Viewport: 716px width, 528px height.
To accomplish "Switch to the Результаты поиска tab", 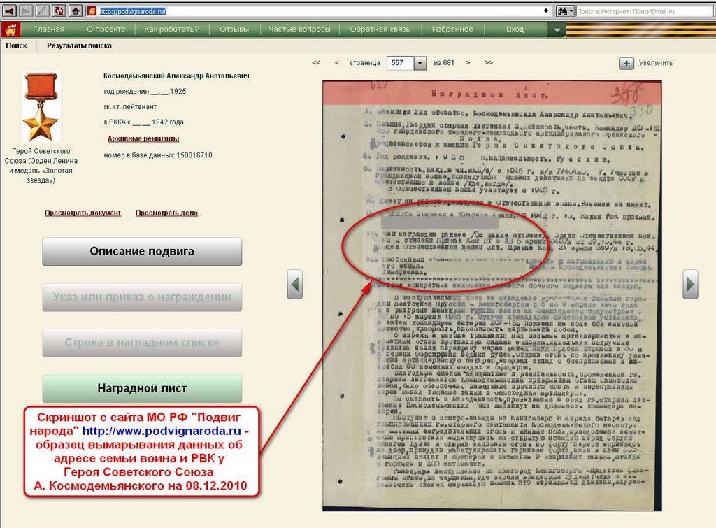I will (79, 45).
